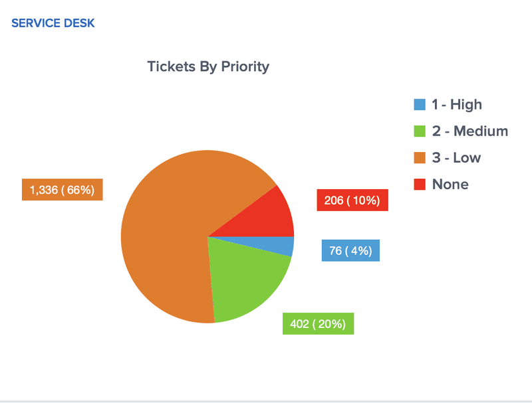Toggle the 1 - High legend label
The image size is (532, 403).
[x=456, y=104]
